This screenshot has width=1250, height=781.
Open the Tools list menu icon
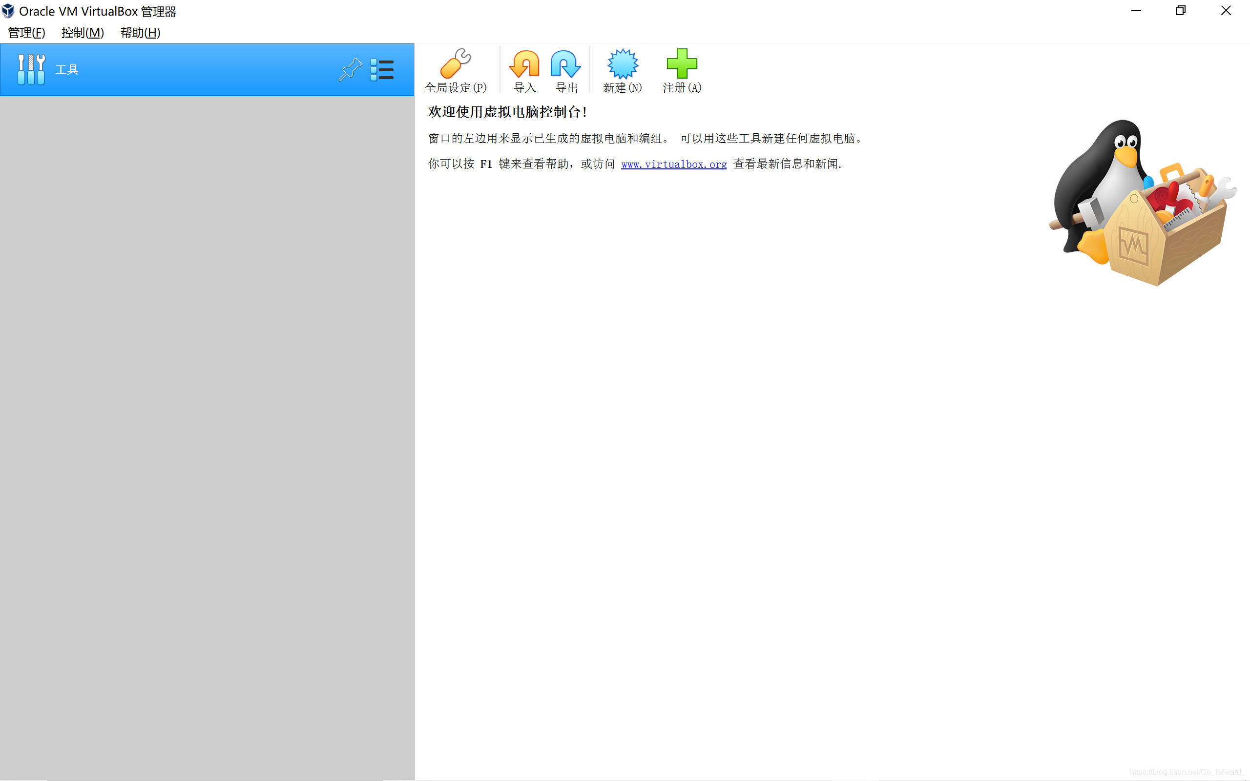[382, 70]
